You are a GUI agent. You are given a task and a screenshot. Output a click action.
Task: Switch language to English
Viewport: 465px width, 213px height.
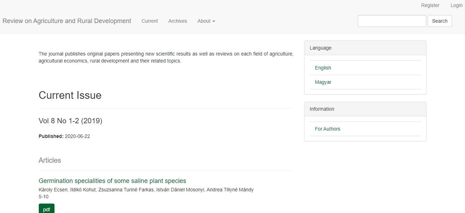[x=323, y=68]
